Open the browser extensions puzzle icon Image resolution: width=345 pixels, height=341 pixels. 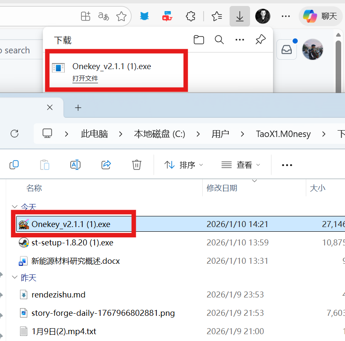pos(190,17)
